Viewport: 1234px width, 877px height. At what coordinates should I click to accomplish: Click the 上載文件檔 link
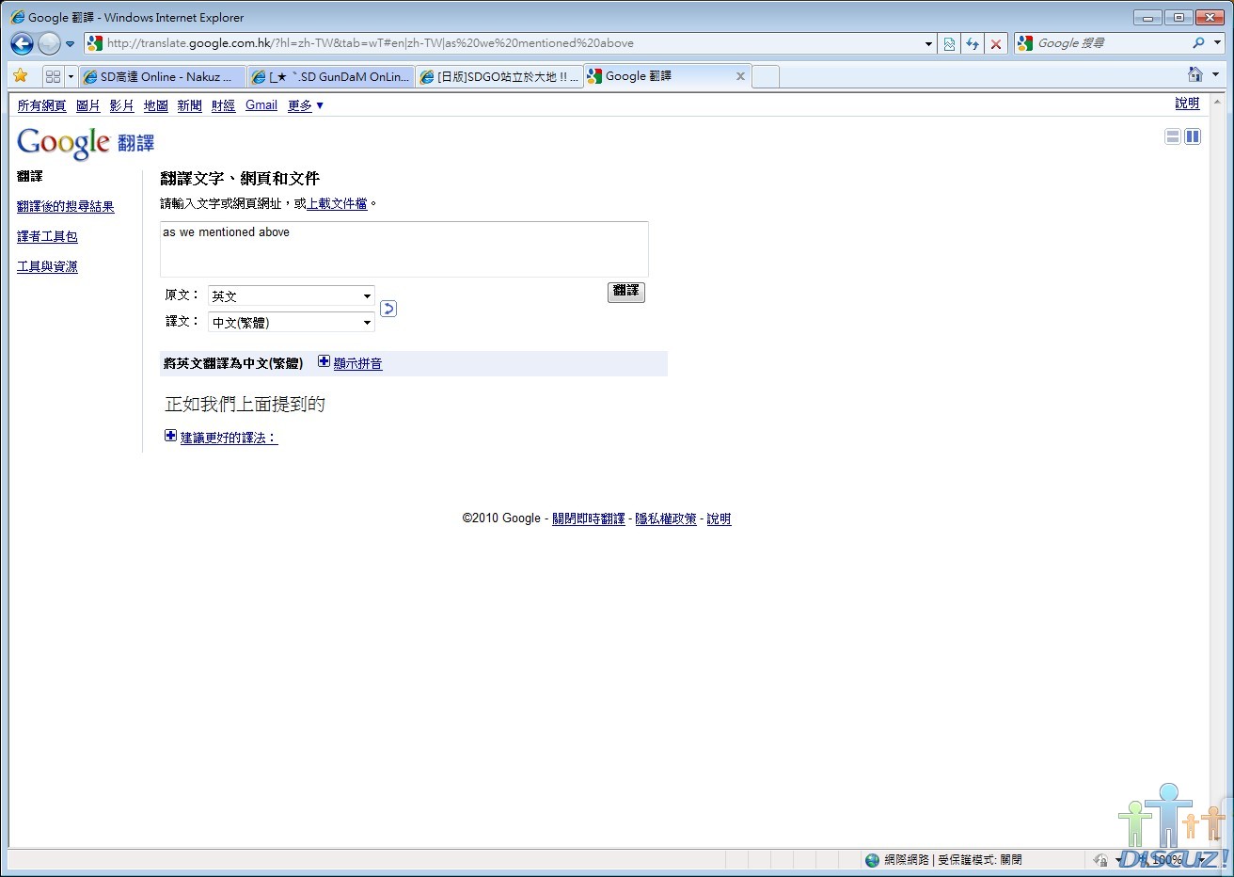pos(337,203)
